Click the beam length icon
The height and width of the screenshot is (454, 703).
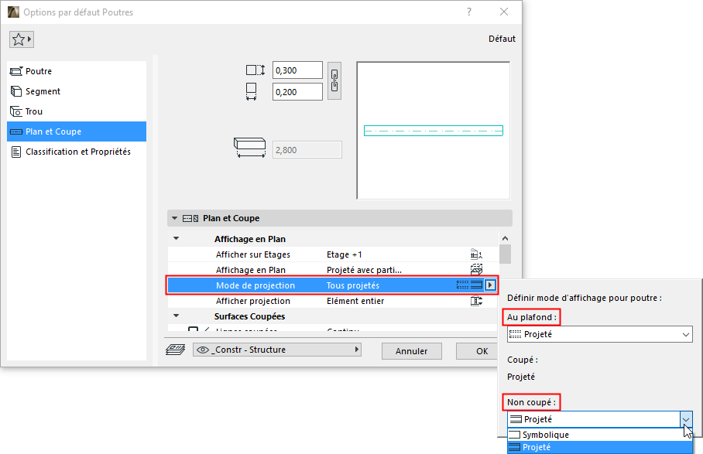coord(250,148)
